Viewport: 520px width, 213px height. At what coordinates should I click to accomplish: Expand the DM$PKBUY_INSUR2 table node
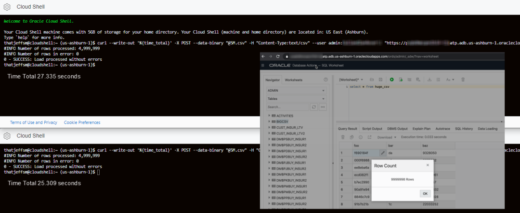coord(269,180)
